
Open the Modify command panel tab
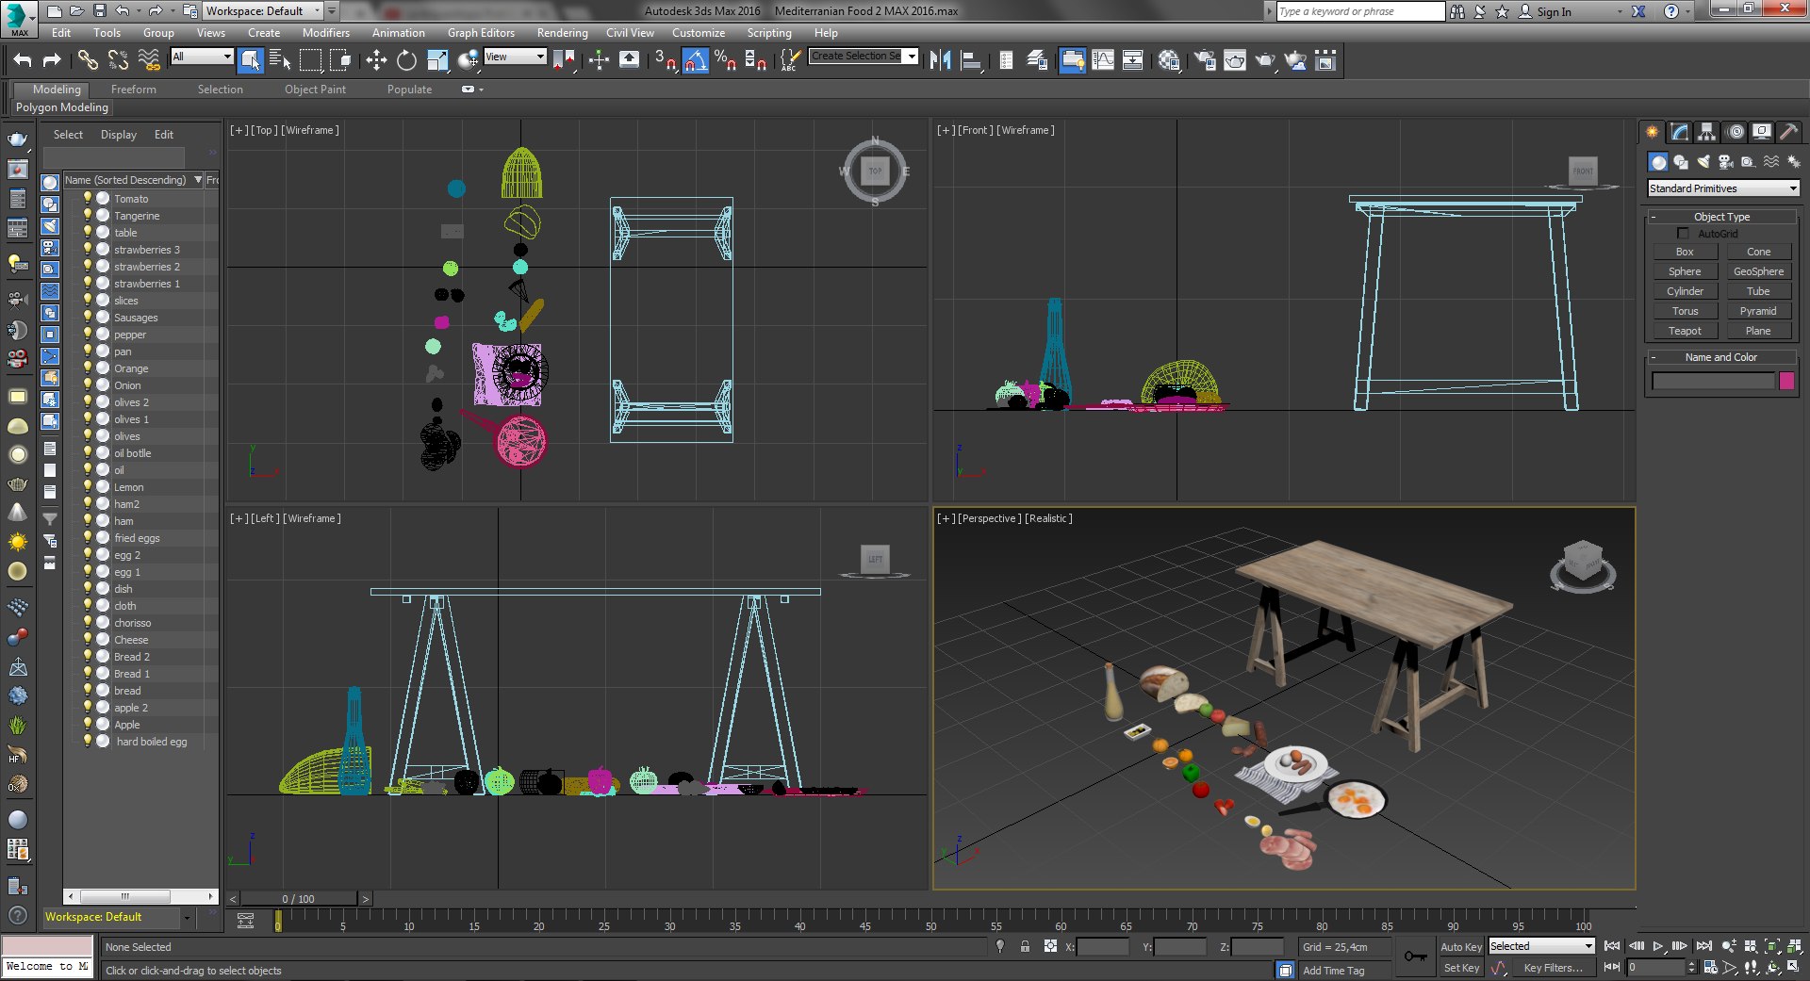pyautogui.click(x=1679, y=132)
